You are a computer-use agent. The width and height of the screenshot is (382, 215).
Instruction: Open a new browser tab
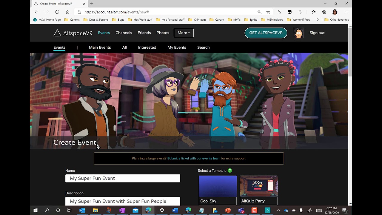[92, 4]
